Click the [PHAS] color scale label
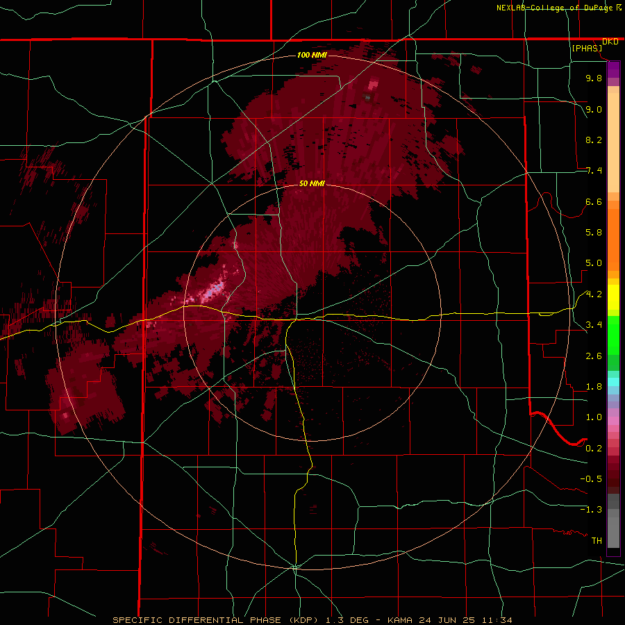Viewport: 625px width, 625px height. point(587,48)
